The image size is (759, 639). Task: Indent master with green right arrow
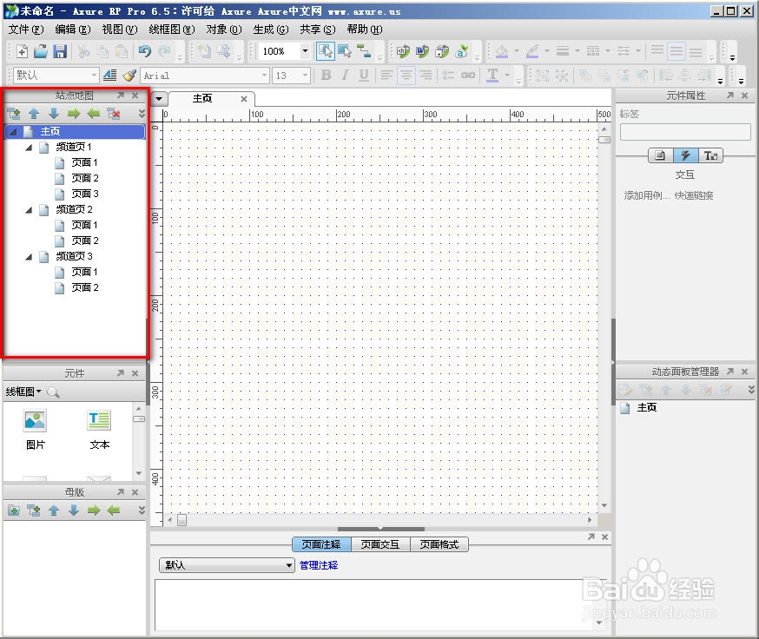click(94, 511)
